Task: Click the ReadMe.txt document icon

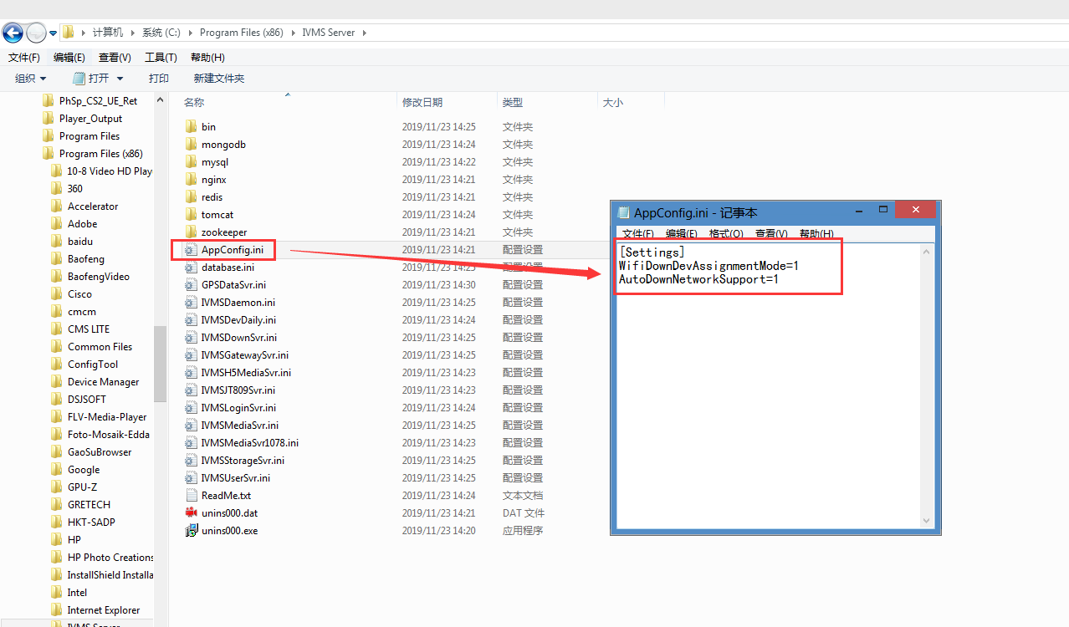Action: pos(190,496)
